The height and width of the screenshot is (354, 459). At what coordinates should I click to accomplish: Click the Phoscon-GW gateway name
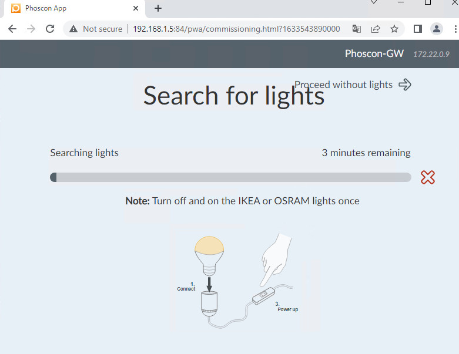click(x=374, y=53)
